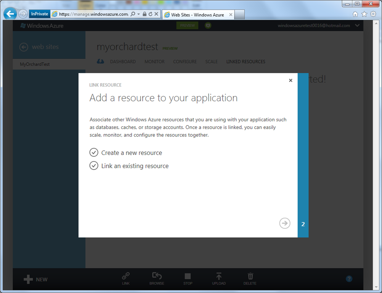This screenshot has height=293, width=382.
Task: Go to the SCALE tab
Action: [x=211, y=61]
